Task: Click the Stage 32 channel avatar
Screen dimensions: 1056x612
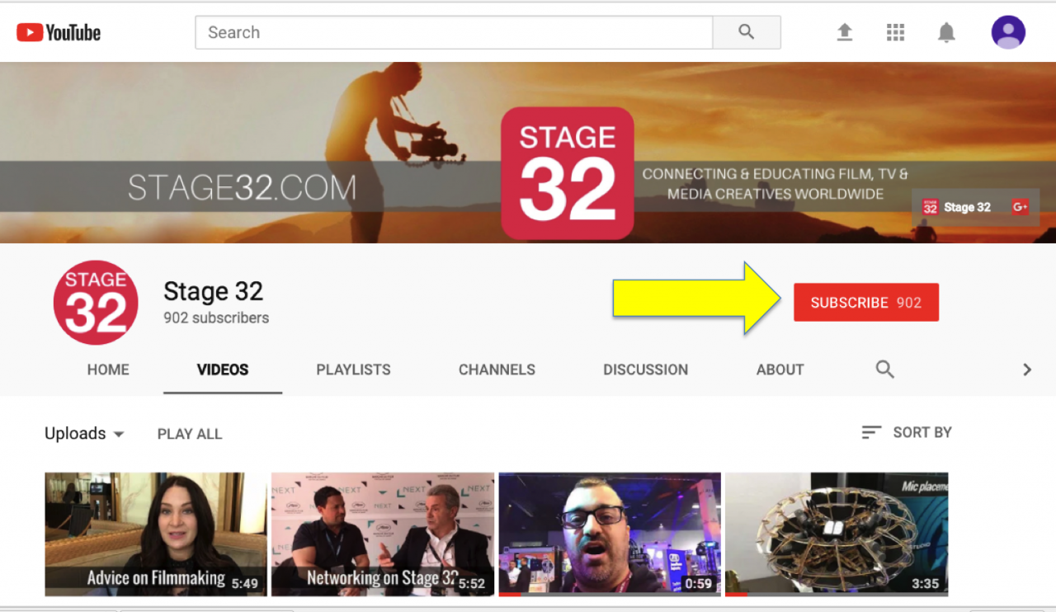Action: 96,302
